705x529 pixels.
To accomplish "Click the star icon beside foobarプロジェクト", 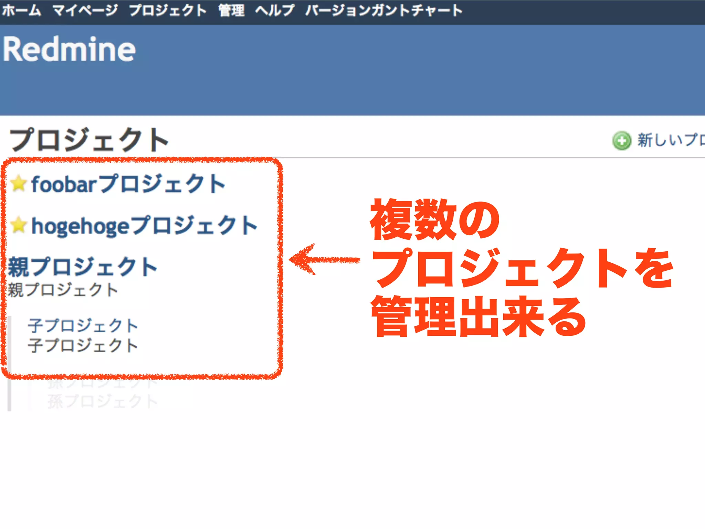I will click(x=19, y=183).
